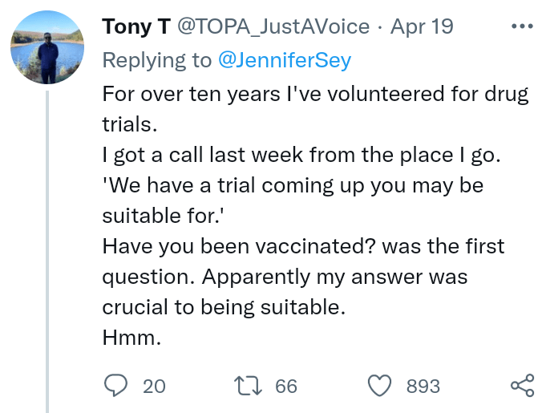Like the tweet with the heart icon
This screenshot has width=546, height=413.
point(379,386)
